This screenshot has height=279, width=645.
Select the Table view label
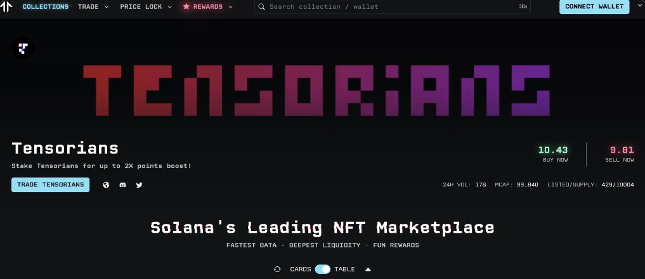tap(345, 269)
